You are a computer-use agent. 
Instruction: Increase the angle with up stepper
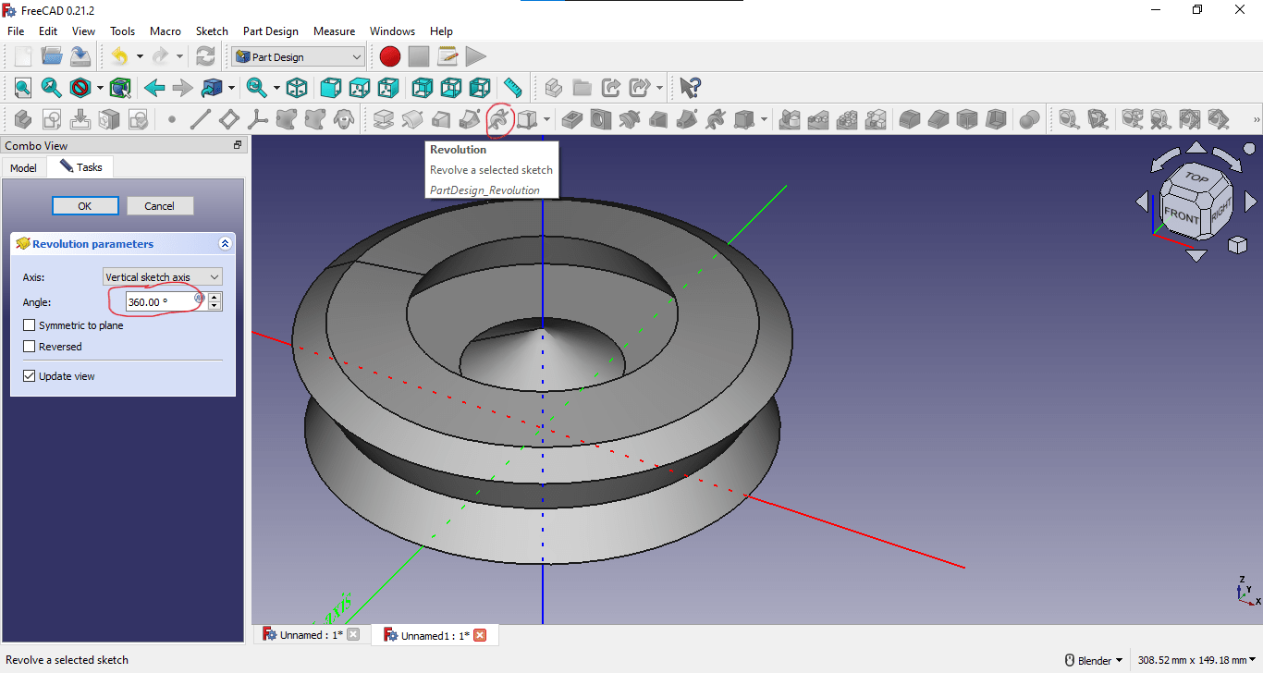pos(215,297)
